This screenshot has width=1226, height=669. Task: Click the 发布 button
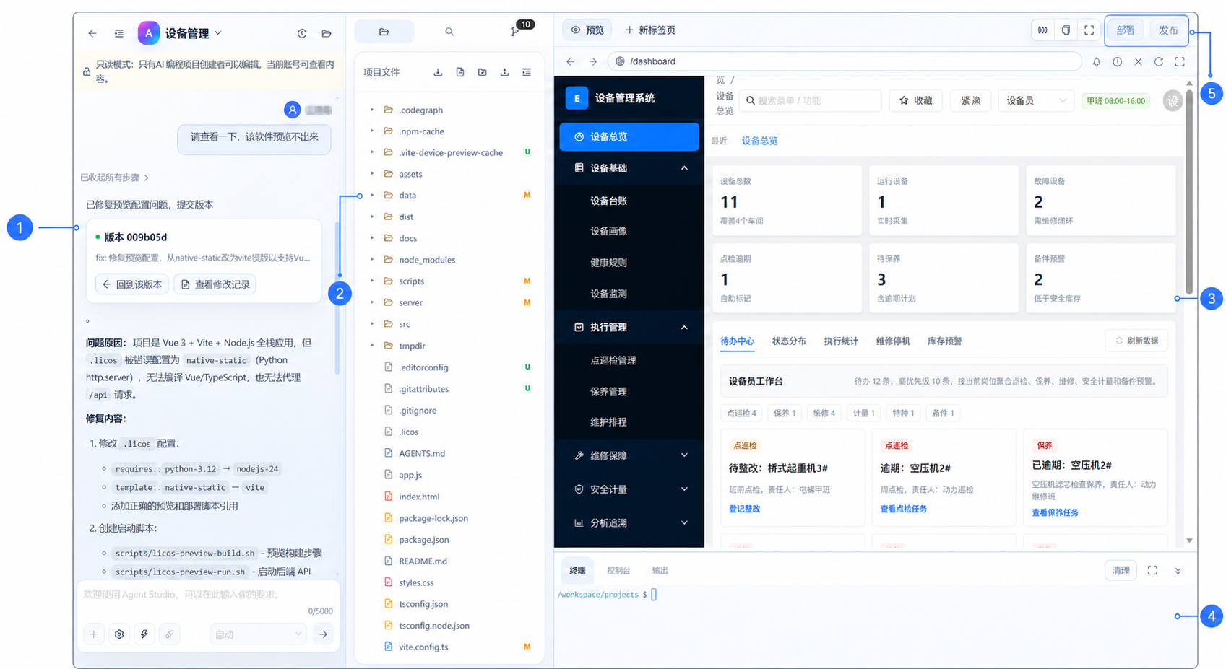1168,30
